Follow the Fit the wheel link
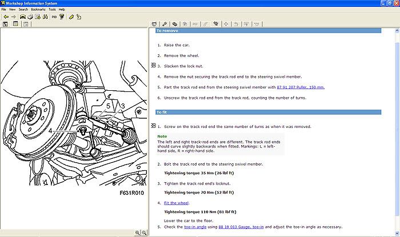This screenshot has width=400, height=237. point(176,203)
